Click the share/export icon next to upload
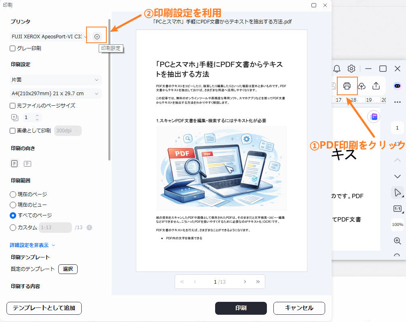Screen dimensions: 406x322 tap(376, 86)
